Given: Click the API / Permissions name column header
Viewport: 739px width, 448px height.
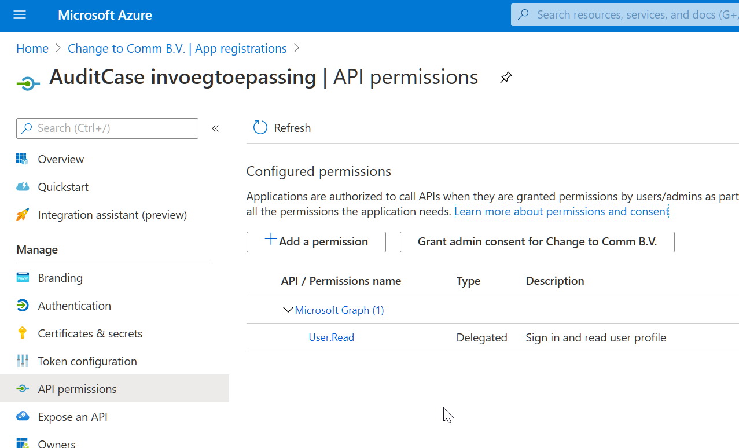Looking at the screenshot, I should (341, 281).
